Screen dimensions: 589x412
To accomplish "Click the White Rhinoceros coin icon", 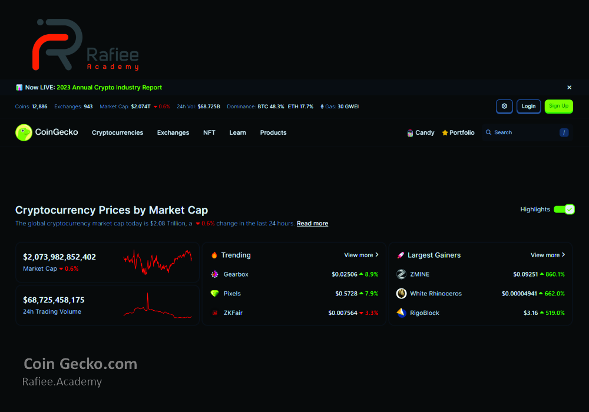I will (x=401, y=294).
